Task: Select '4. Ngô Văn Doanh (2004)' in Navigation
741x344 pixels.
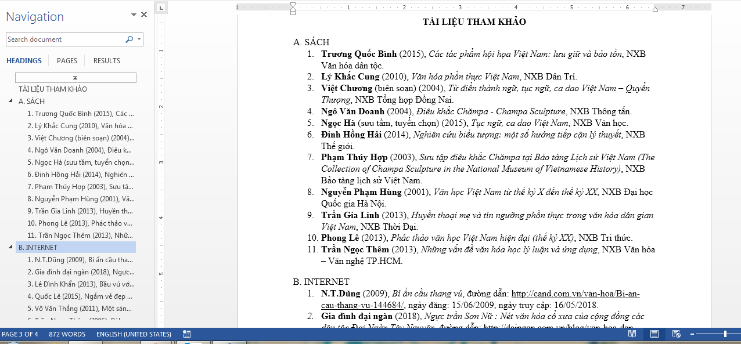Action: 81,150
